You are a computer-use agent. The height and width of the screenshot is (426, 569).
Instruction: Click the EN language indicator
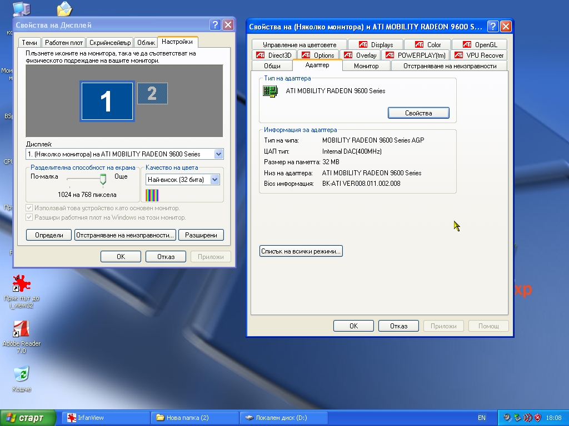[482, 418]
